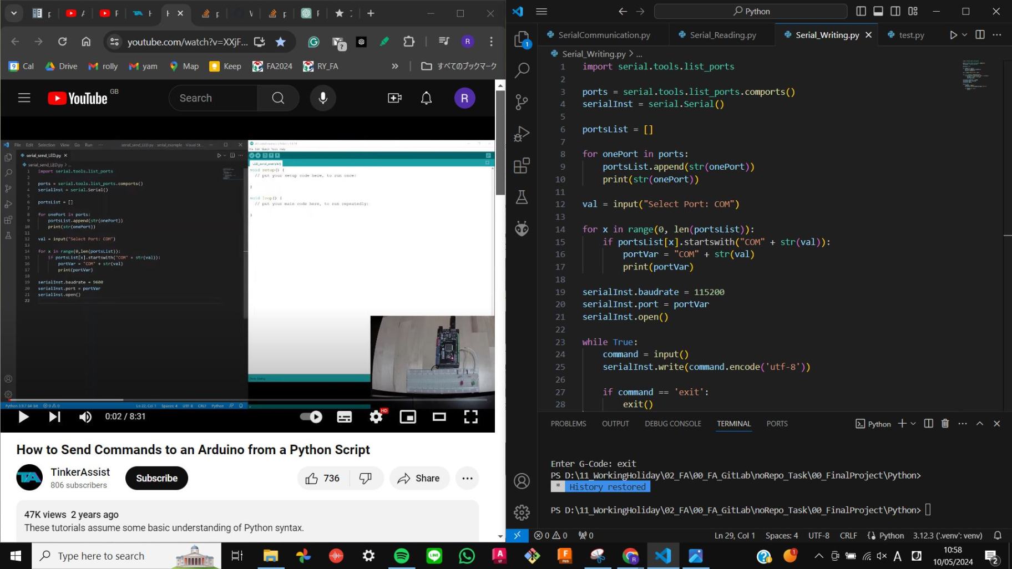Open the Testing beaker view

click(522, 197)
